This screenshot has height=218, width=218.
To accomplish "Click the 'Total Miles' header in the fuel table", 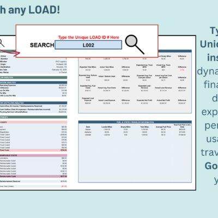I will (x=144, y=127).
